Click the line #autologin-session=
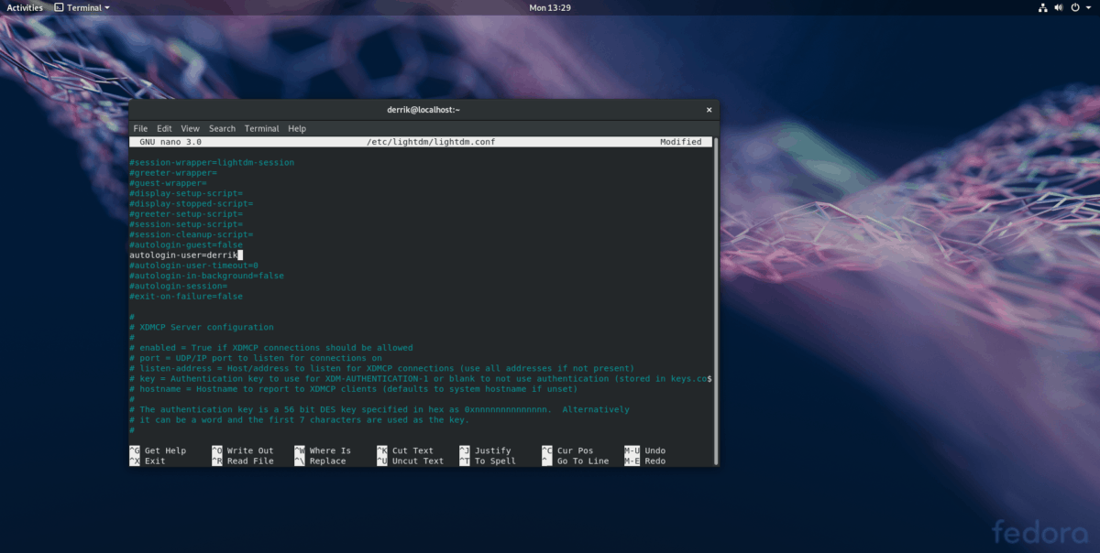Image resolution: width=1100 pixels, height=553 pixels. [x=178, y=287]
